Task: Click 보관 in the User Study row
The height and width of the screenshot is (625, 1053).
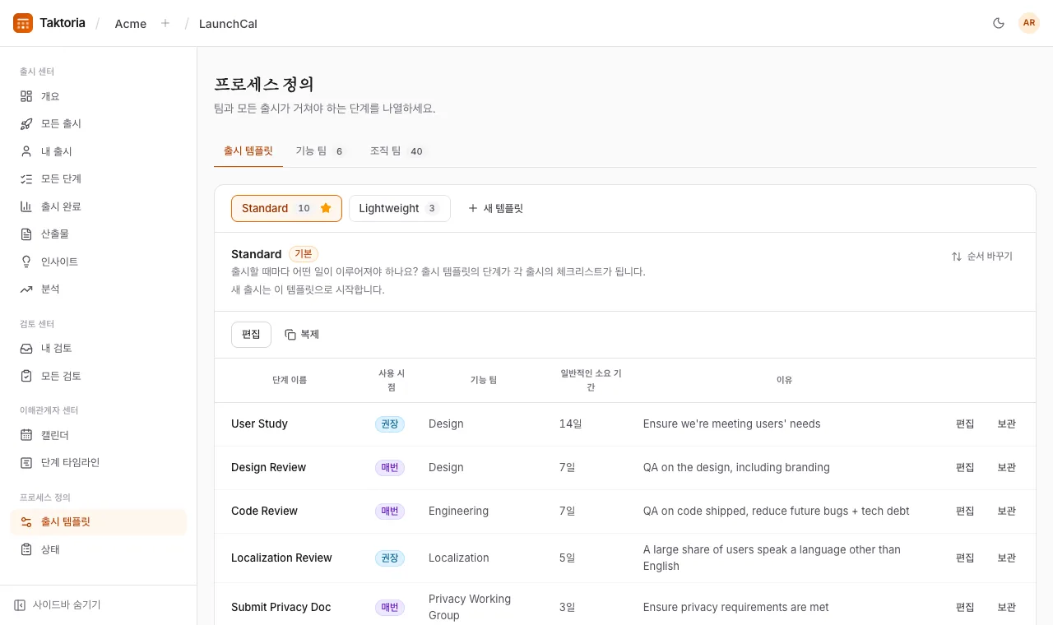Action: click(1007, 424)
